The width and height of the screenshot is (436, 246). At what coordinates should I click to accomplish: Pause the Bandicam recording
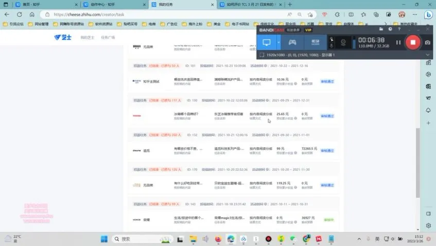[x=398, y=42]
